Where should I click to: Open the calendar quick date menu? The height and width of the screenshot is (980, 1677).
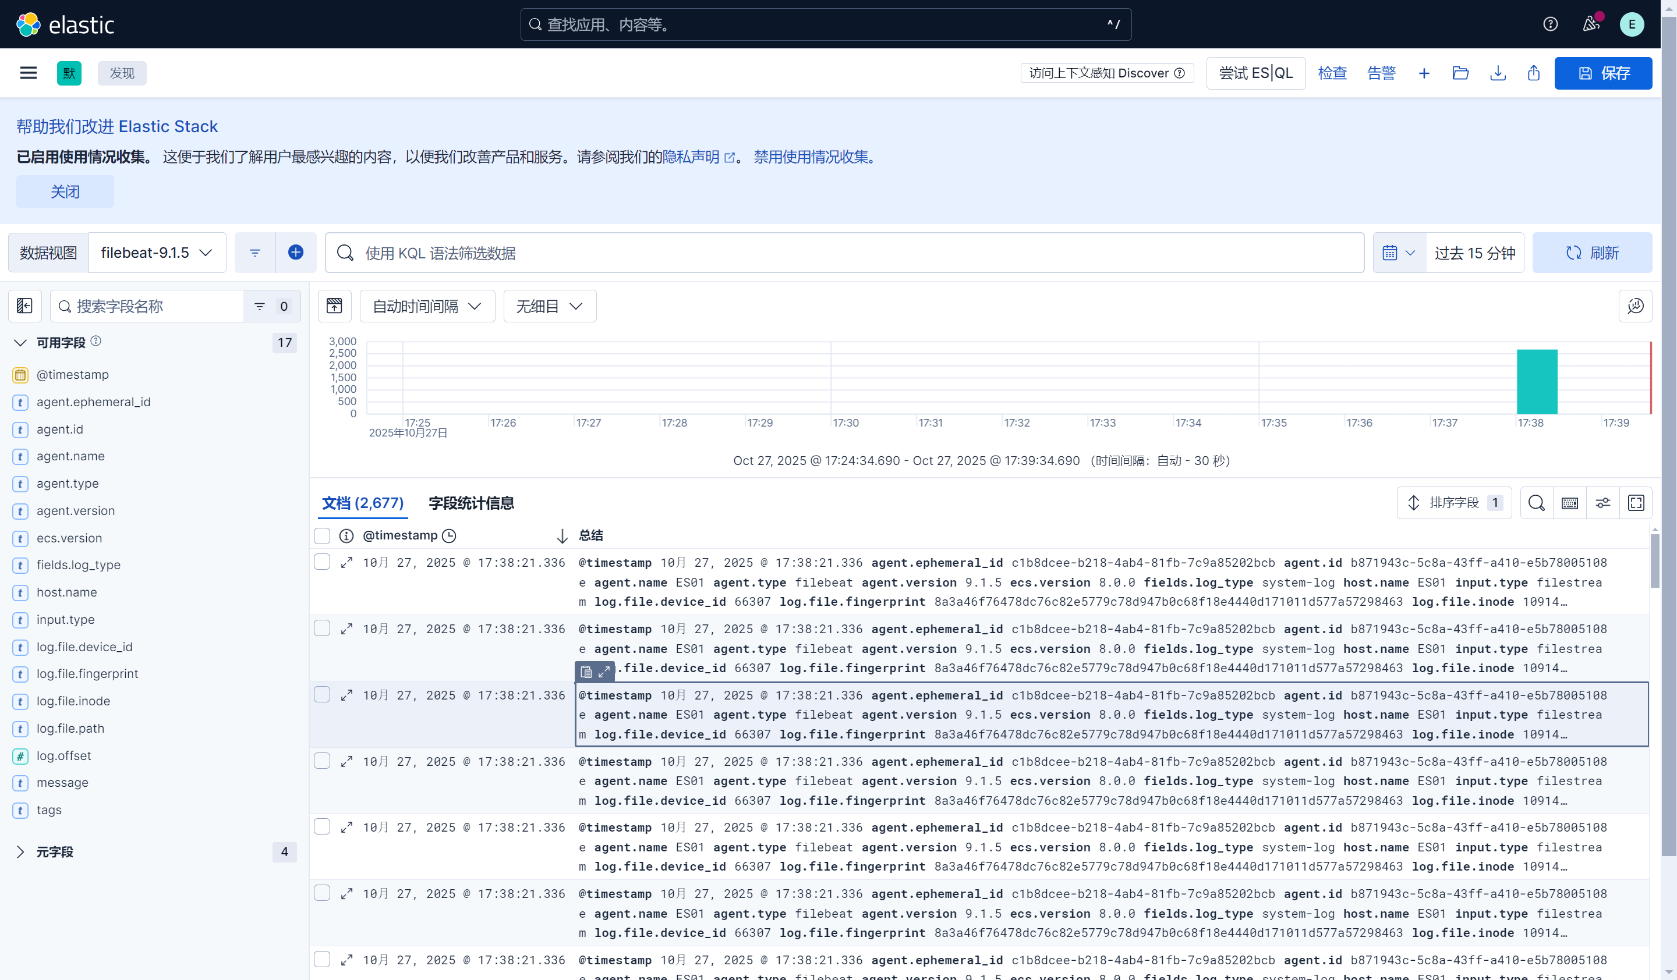point(1399,253)
